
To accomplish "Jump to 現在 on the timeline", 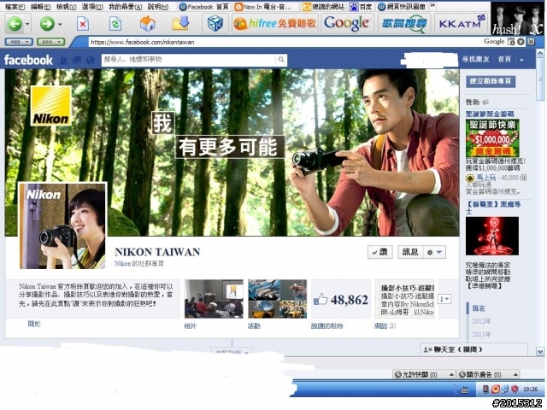I will [x=479, y=308].
